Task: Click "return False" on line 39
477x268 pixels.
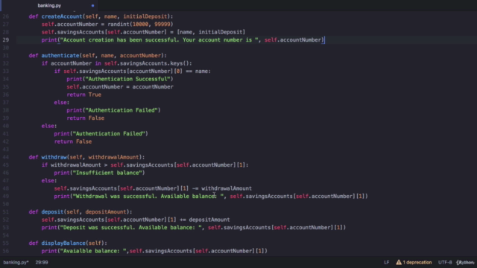Action: point(86,118)
